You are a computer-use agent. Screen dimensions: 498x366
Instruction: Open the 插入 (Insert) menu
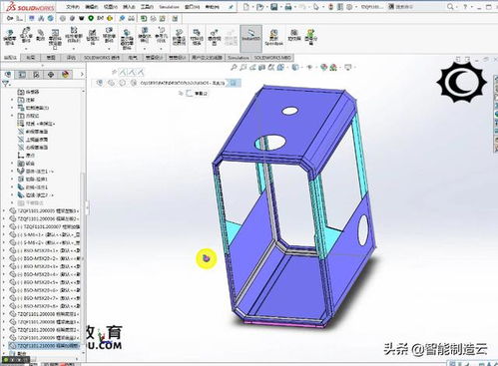(x=129, y=7)
